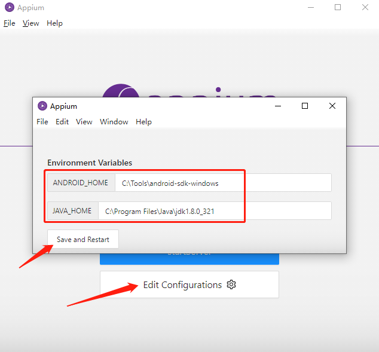Open Window menu in the configuration dialog
The width and height of the screenshot is (379, 352).
pyautogui.click(x=114, y=121)
